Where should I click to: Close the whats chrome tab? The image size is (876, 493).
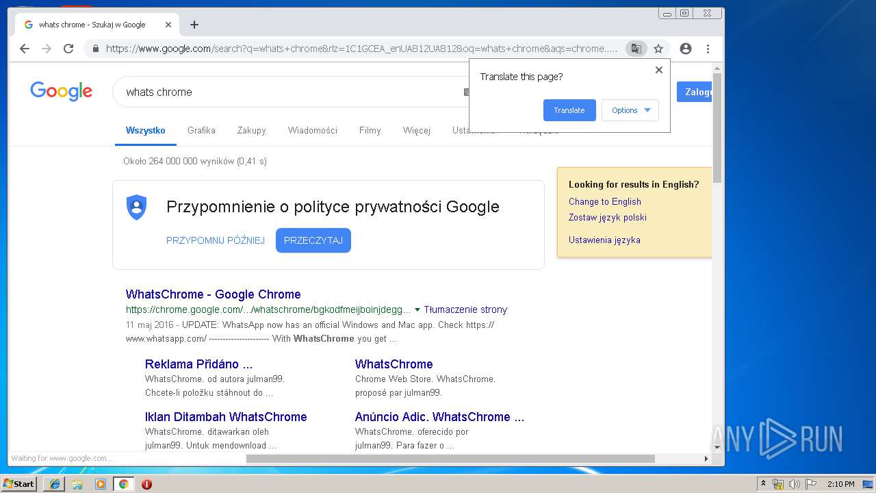[x=168, y=25]
